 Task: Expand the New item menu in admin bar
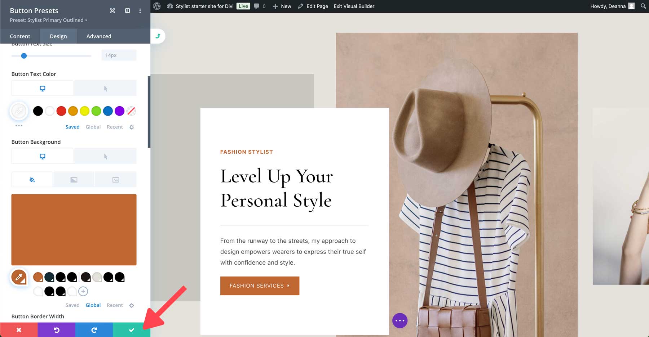click(x=282, y=6)
